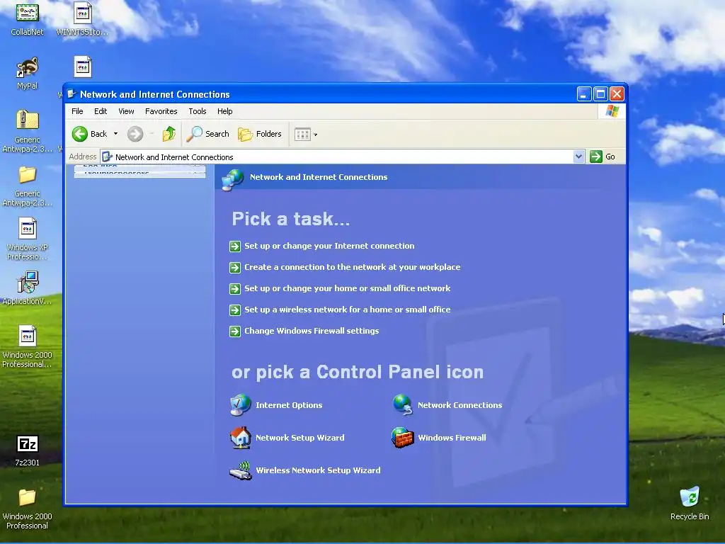Click the window title bar system icon
Image resolution: width=725 pixels, height=544 pixels.
pyautogui.click(x=72, y=94)
